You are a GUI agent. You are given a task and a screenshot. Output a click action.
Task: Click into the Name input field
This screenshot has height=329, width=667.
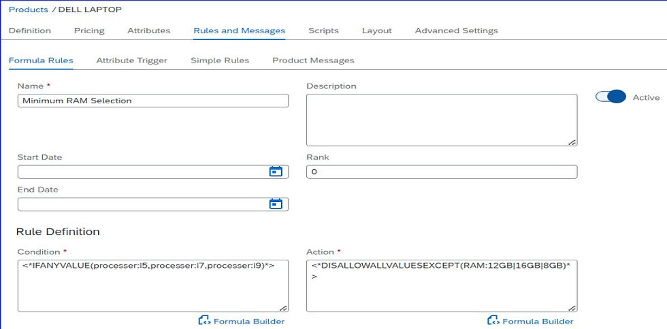point(152,101)
